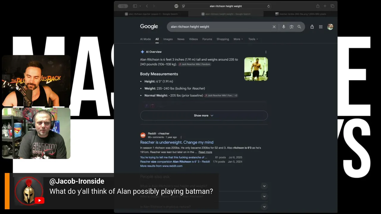Switch to the 'alan ritchson reacher season 3' tab
The width and height of the screenshot is (381, 214).
(151, 14)
